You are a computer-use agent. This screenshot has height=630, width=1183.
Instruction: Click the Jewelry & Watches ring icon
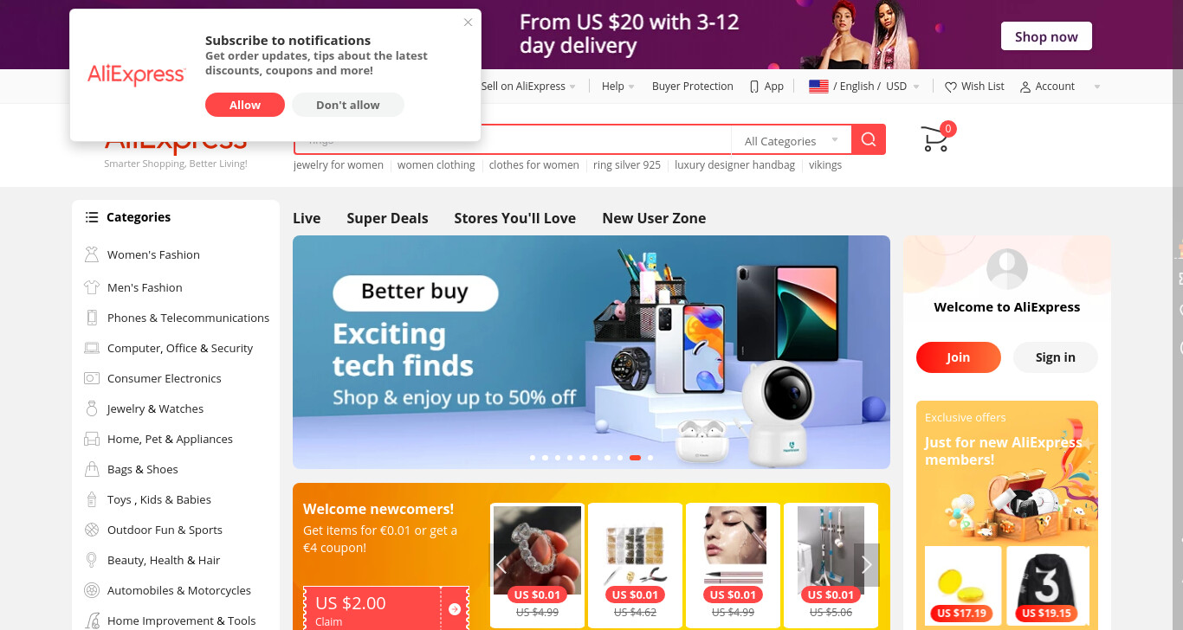pos(92,408)
